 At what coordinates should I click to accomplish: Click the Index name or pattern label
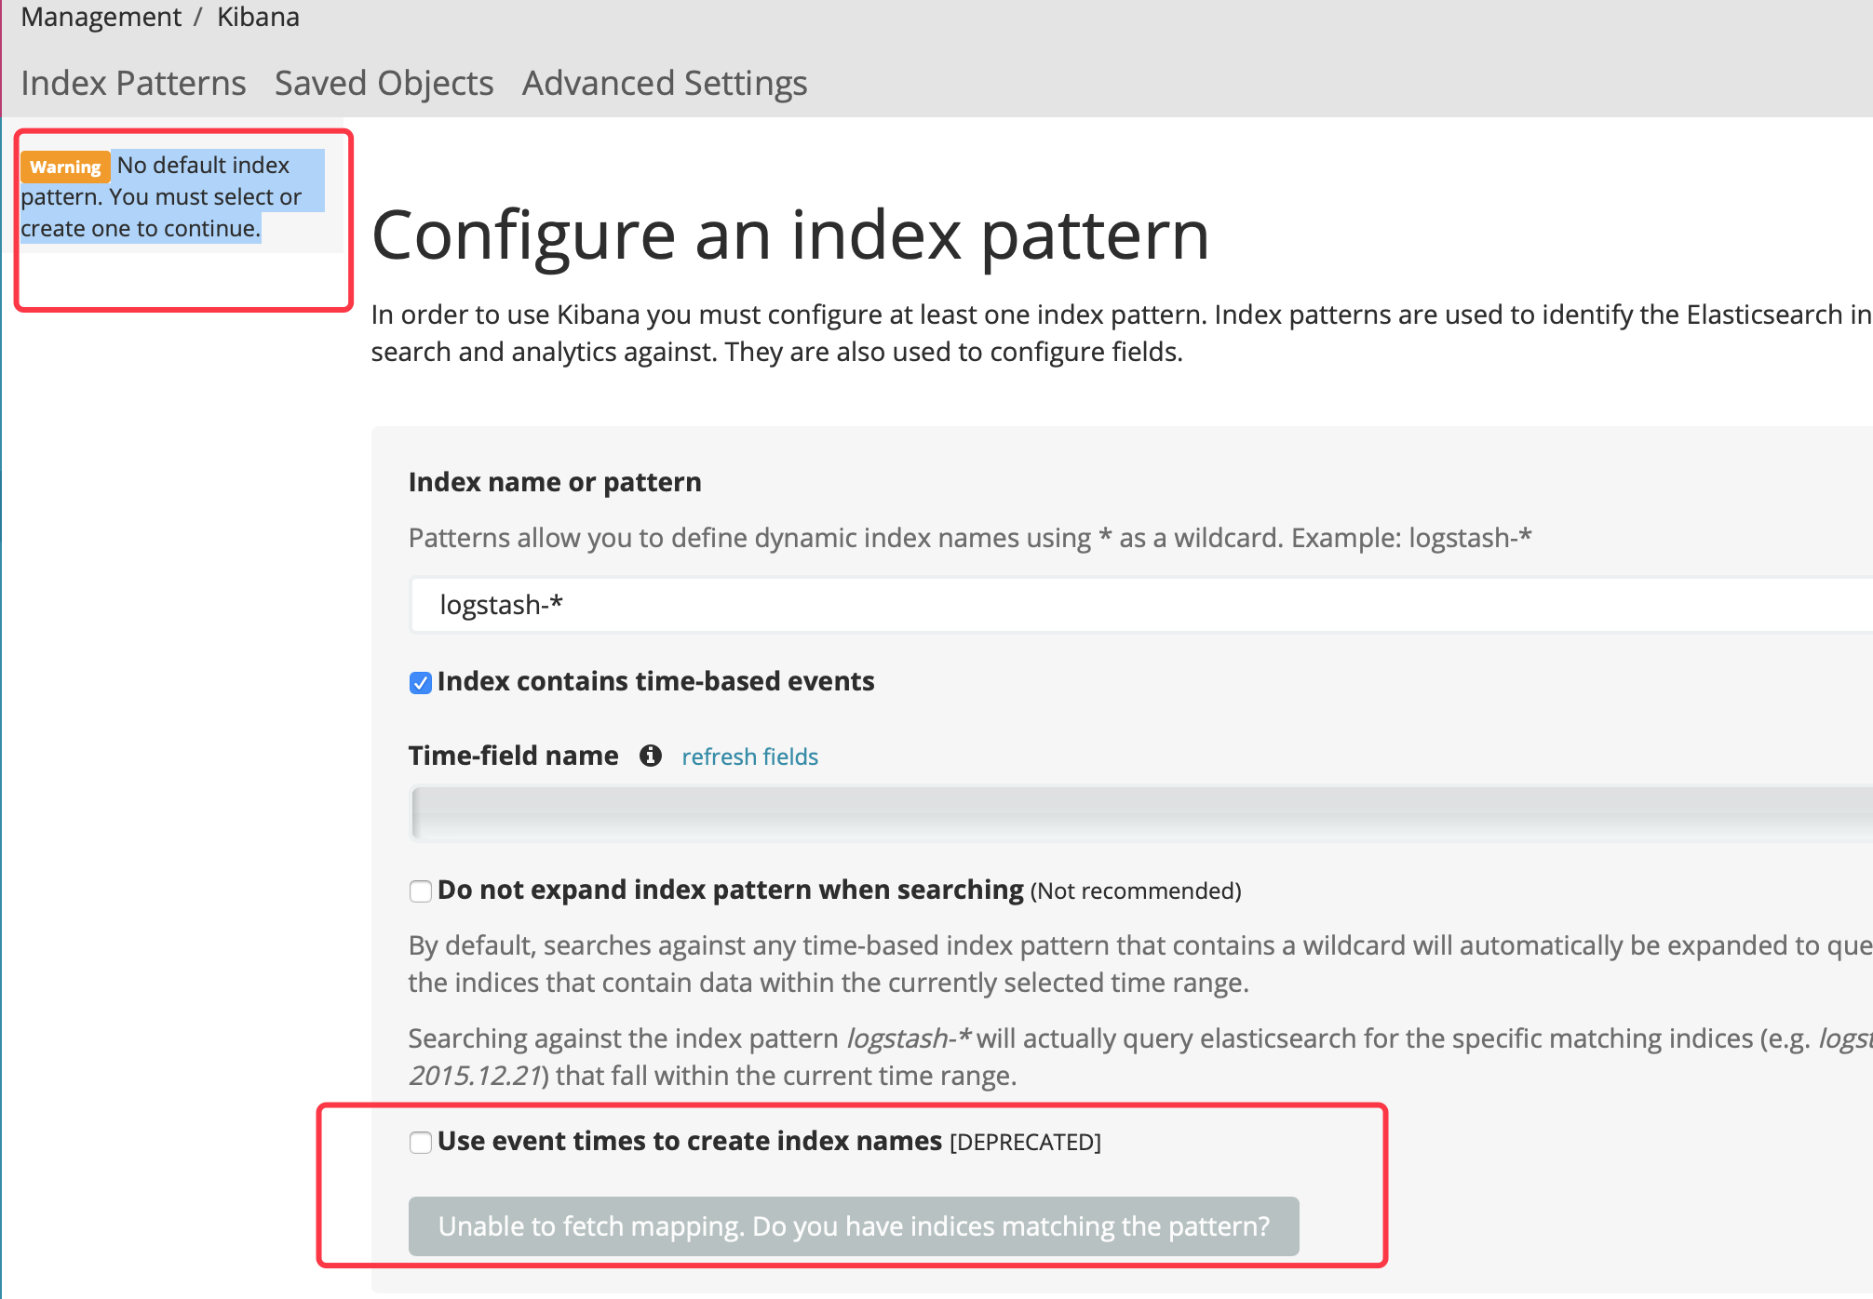coord(555,482)
